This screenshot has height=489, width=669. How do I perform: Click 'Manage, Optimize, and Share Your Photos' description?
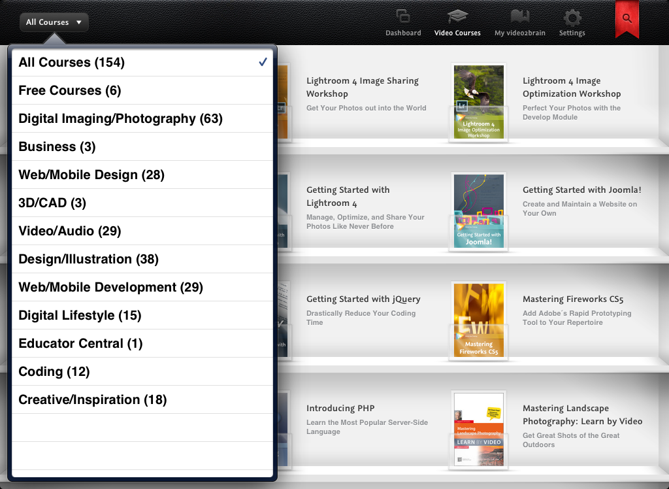tap(365, 222)
